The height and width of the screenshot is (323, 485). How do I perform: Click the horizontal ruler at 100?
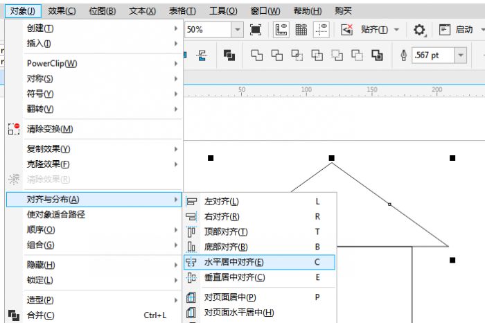click(306, 89)
